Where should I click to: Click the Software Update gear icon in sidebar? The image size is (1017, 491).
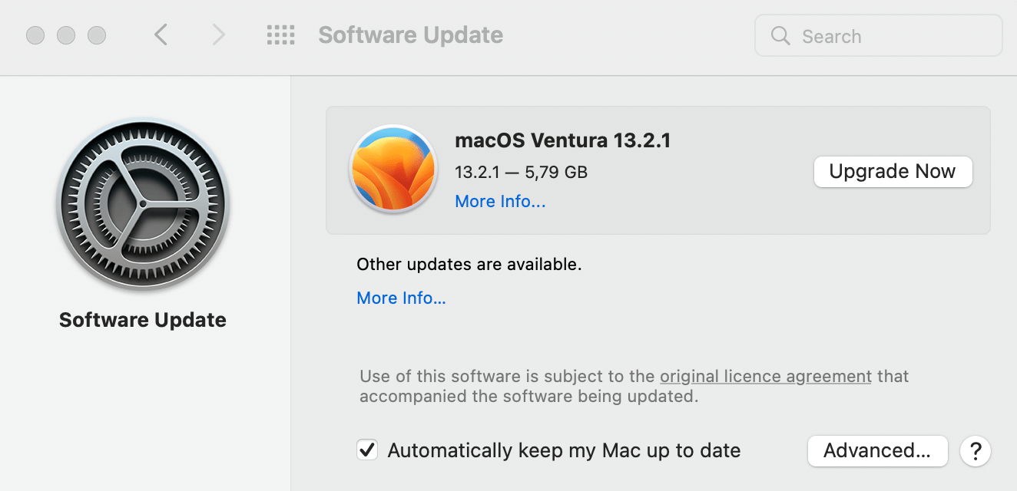(143, 203)
